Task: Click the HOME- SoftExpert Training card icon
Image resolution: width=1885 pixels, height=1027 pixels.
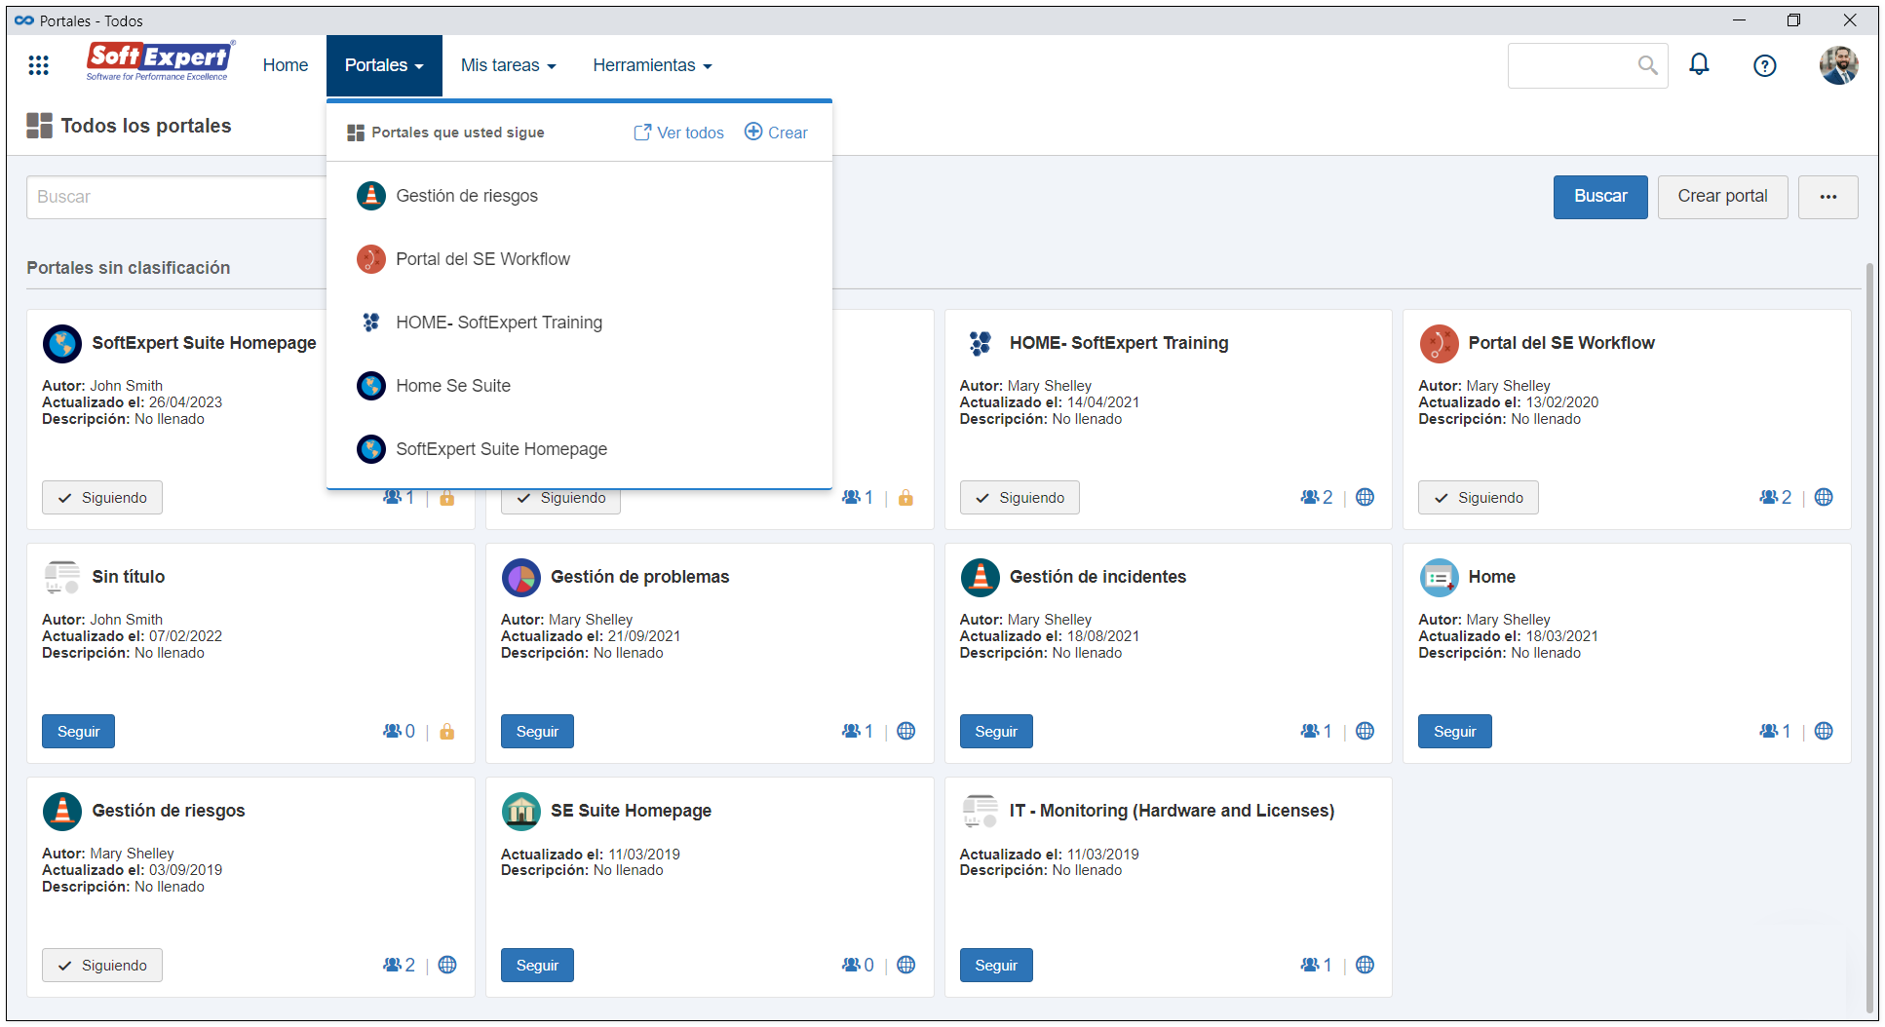Action: coord(980,343)
